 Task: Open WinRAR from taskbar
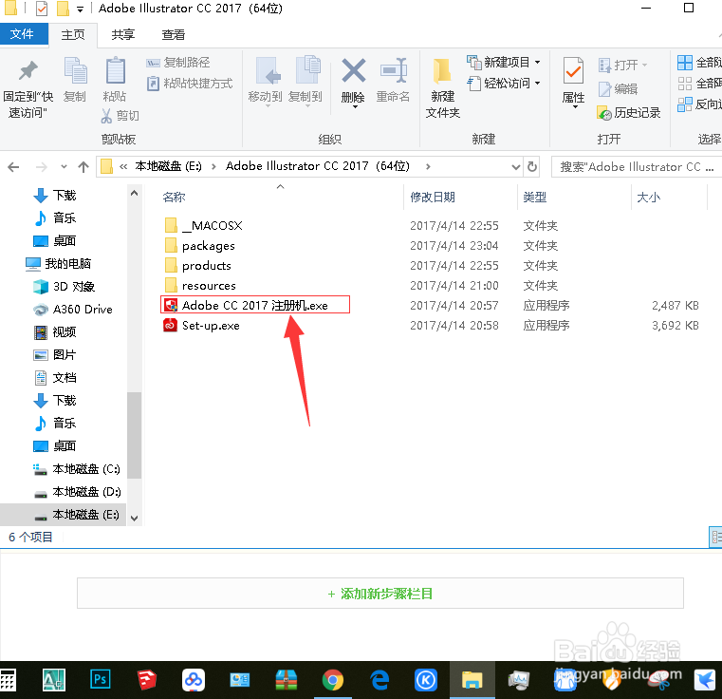[286, 680]
